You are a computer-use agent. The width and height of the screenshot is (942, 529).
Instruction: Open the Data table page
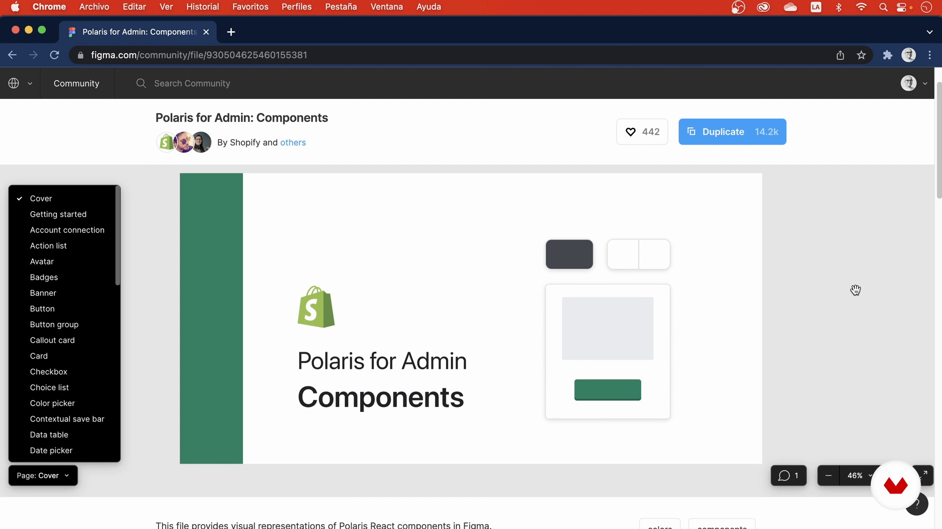[49, 434]
